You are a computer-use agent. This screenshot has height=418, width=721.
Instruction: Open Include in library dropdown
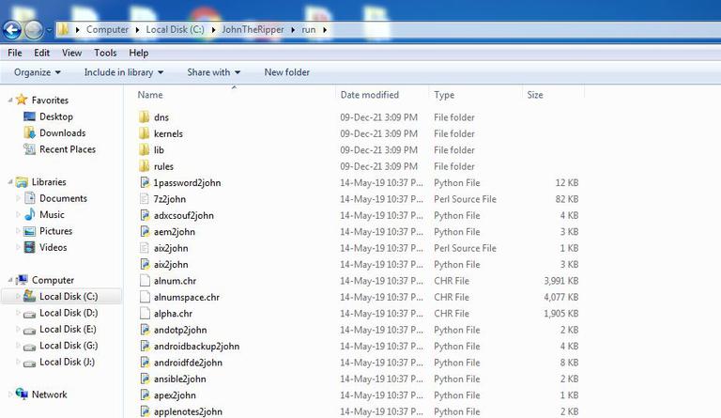coord(124,72)
